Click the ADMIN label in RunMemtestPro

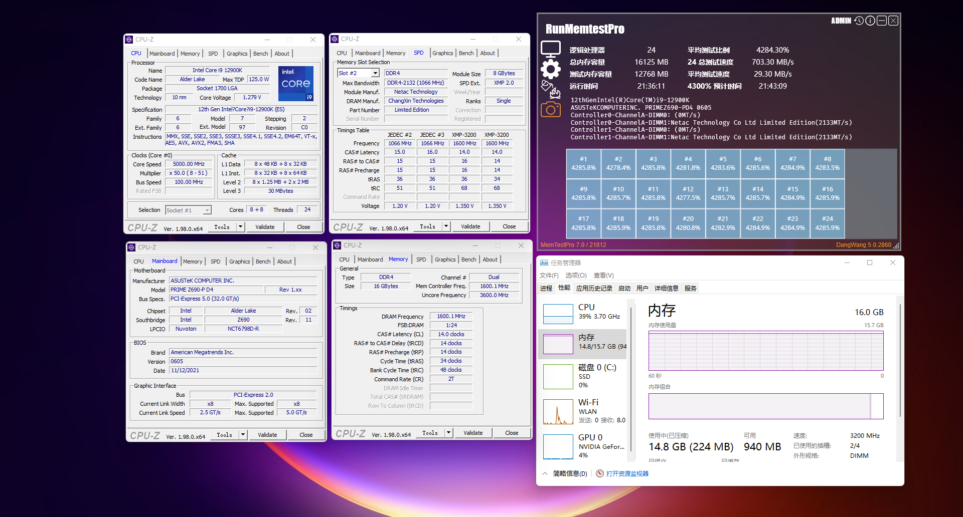(x=841, y=21)
